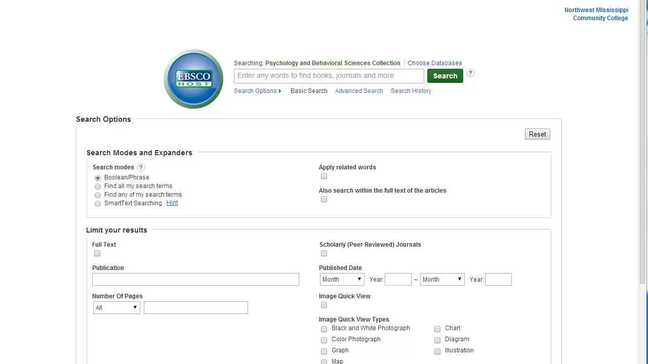Click the green Search button
The height and width of the screenshot is (364, 648).
tap(445, 76)
